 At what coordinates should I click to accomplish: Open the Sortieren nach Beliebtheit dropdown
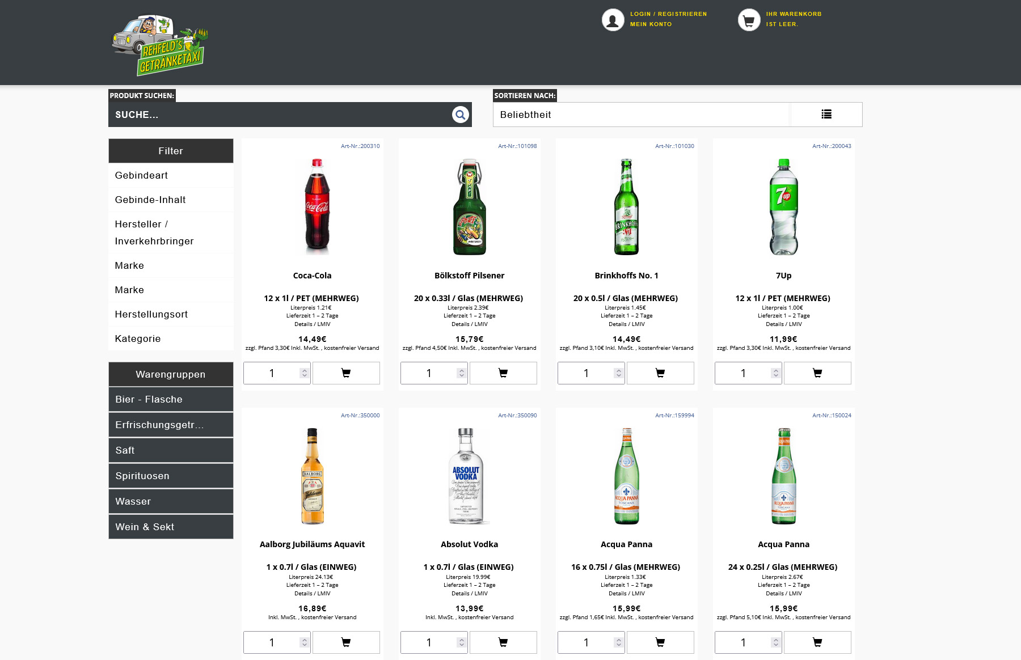click(x=642, y=115)
